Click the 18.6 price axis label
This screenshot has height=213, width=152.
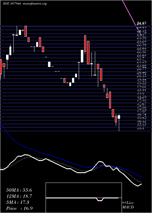point(140,94)
